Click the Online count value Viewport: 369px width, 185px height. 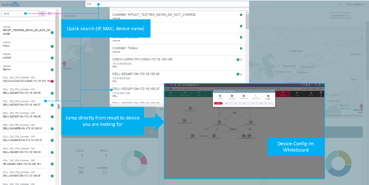coord(82,155)
